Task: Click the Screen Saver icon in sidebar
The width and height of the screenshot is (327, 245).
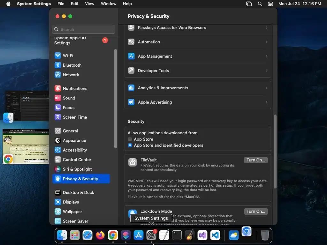Action: coord(58,221)
